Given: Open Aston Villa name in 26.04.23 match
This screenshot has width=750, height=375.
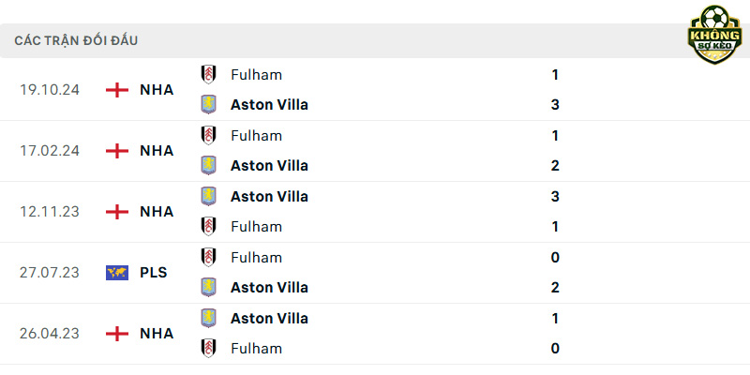Looking at the screenshot, I should (x=269, y=319).
